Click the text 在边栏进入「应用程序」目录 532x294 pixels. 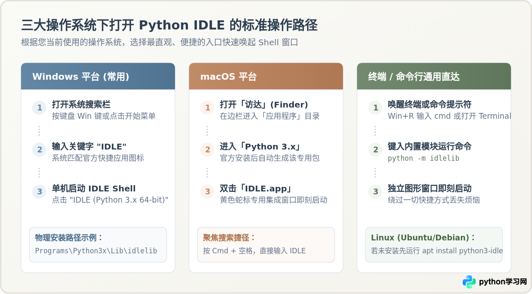[270, 116]
